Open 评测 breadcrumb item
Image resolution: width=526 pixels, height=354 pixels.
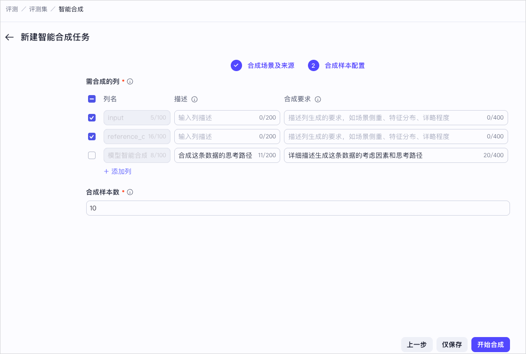12,9
